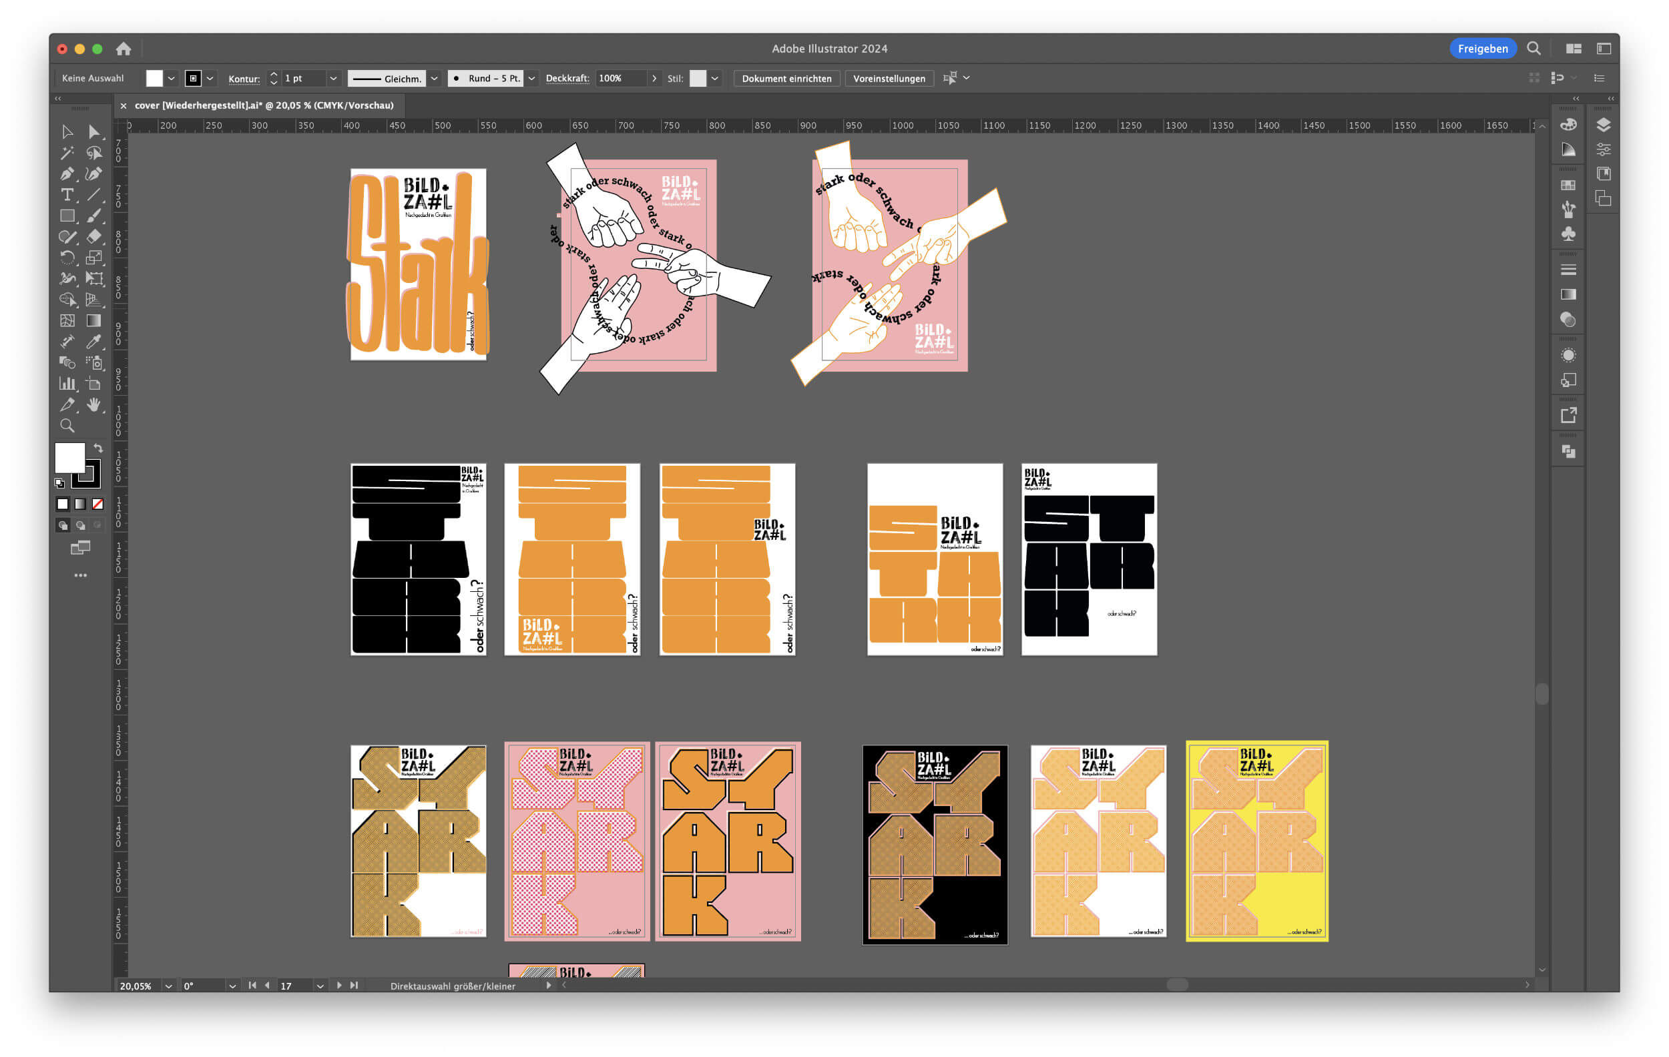Open fill color dropdown in control bar
Image resolution: width=1669 pixels, height=1057 pixels.
[171, 78]
